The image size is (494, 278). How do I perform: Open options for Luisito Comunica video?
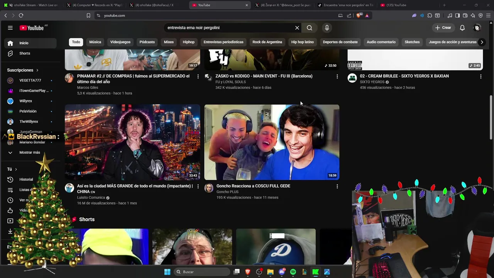[x=198, y=186]
